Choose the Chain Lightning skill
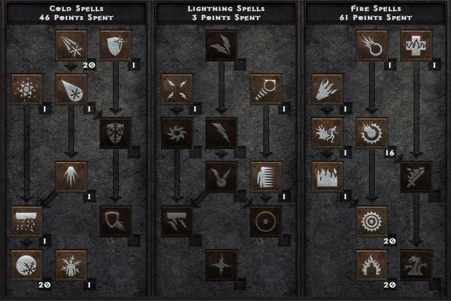 coord(221,177)
